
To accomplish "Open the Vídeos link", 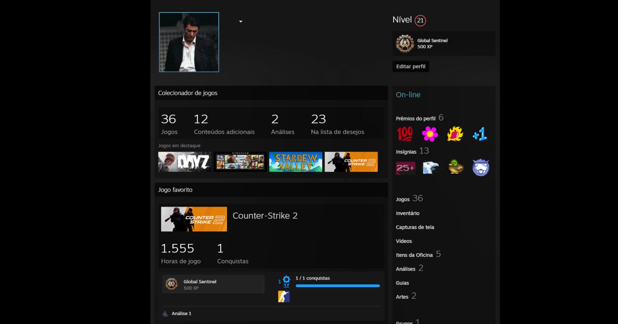I will [404, 241].
